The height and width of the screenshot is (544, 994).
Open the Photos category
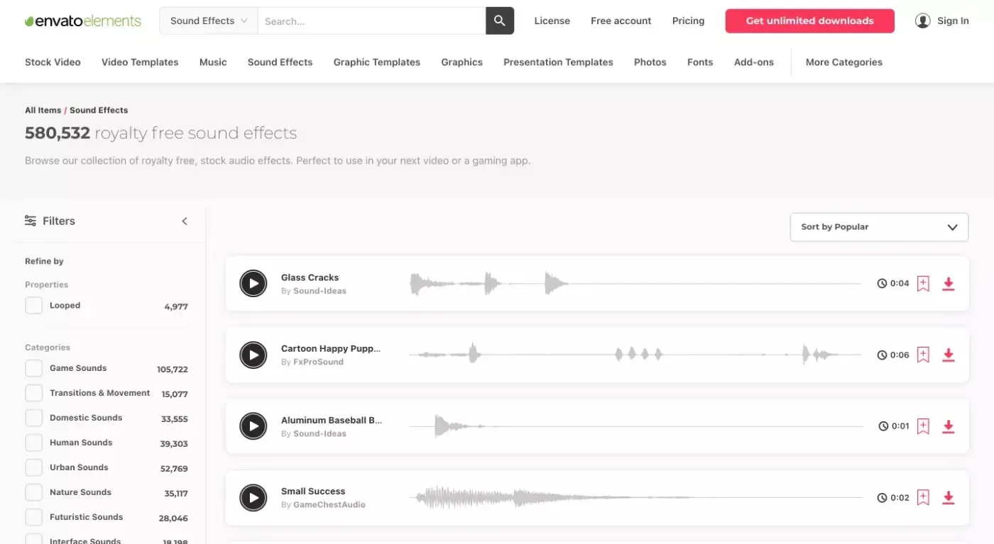click(x=650, y=62)
